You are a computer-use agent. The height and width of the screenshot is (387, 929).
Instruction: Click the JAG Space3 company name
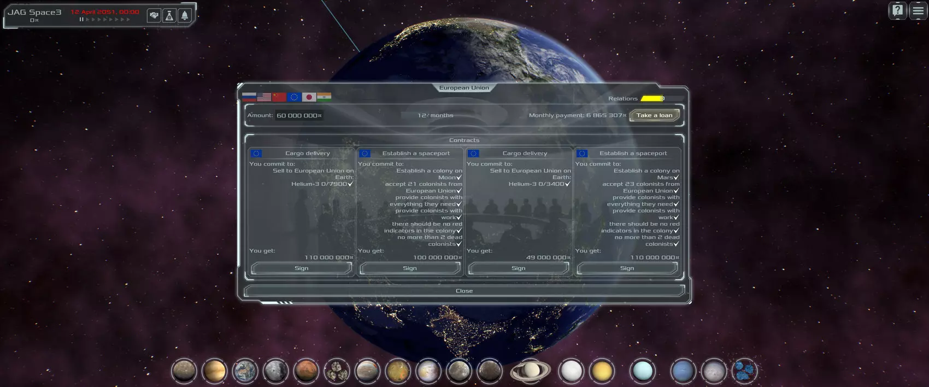34,12
